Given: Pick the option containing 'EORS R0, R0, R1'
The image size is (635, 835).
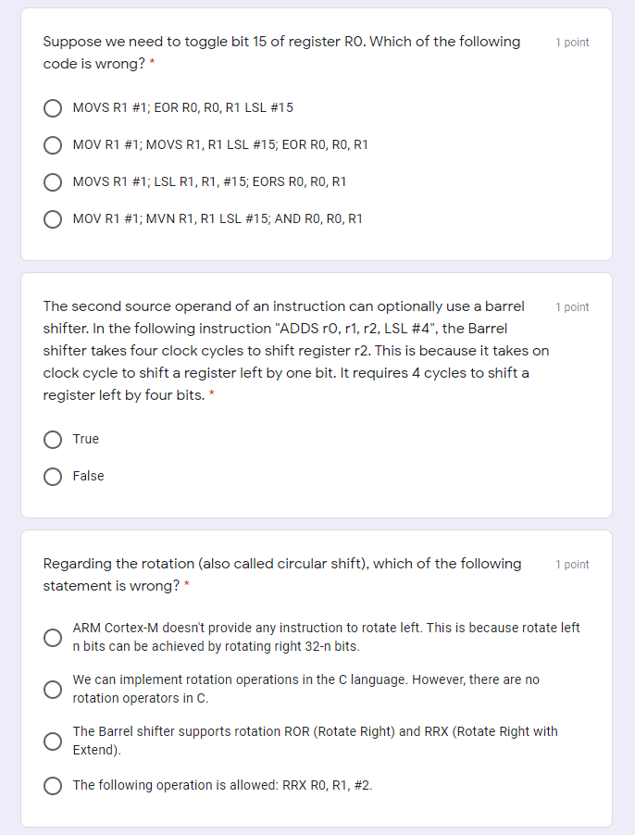Looking at the screenshot, I should tap(54, 182).
